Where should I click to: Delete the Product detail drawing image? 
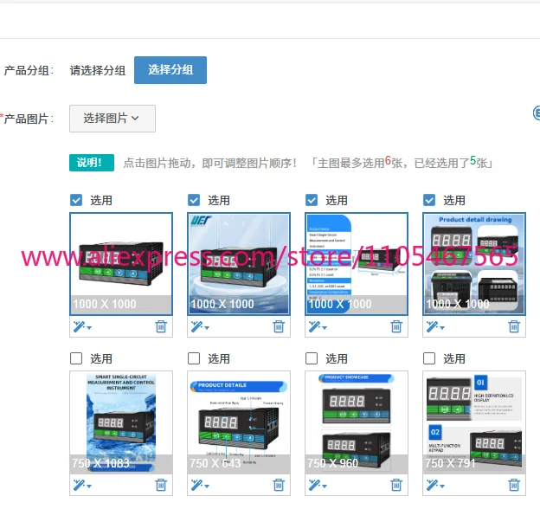click(514, 326)
